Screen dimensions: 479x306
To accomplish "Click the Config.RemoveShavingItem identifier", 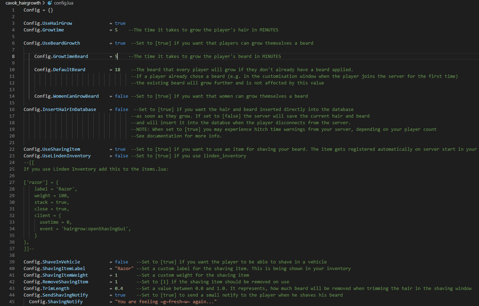I will click(x=56, y=282).
